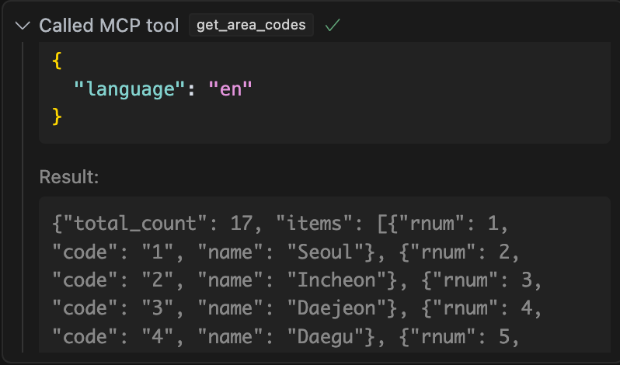Viewport: 620px width, 365px height.
Task: Click the Called MCP tool header text
Action: tap(109, 26)
